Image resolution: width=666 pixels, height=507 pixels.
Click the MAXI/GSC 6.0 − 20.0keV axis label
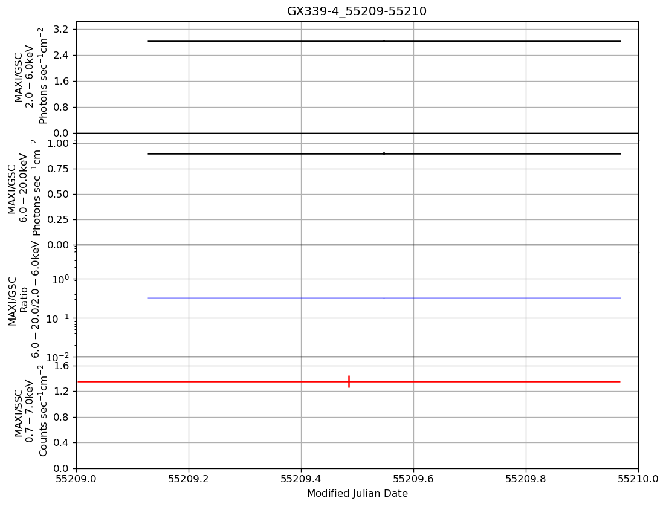[24, 188]
